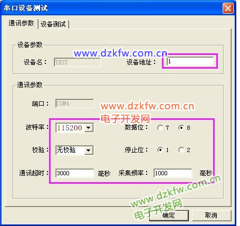240x226 pixels.
Task: Expand the 校验 dropdown arrow
Action: tap(89, 150)
